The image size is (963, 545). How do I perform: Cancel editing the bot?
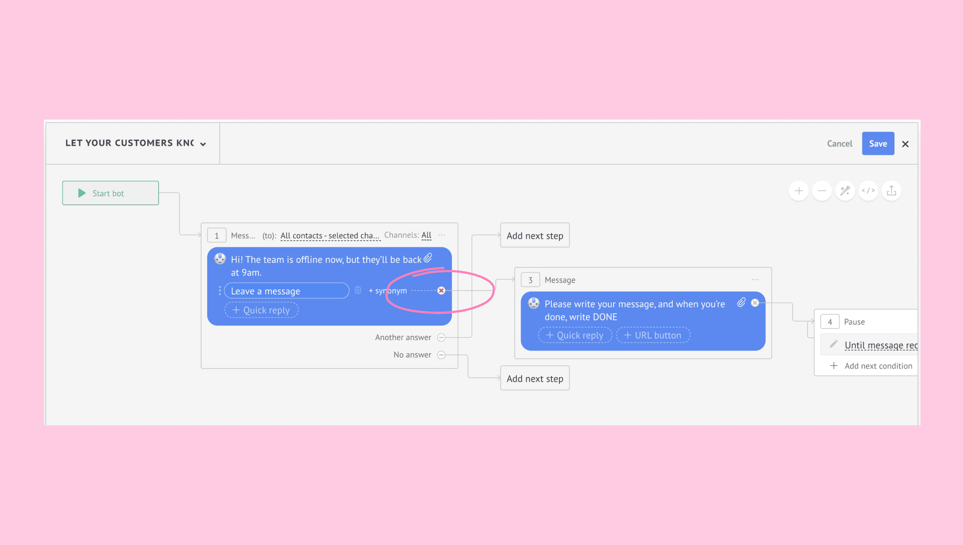tap(839, 143)
